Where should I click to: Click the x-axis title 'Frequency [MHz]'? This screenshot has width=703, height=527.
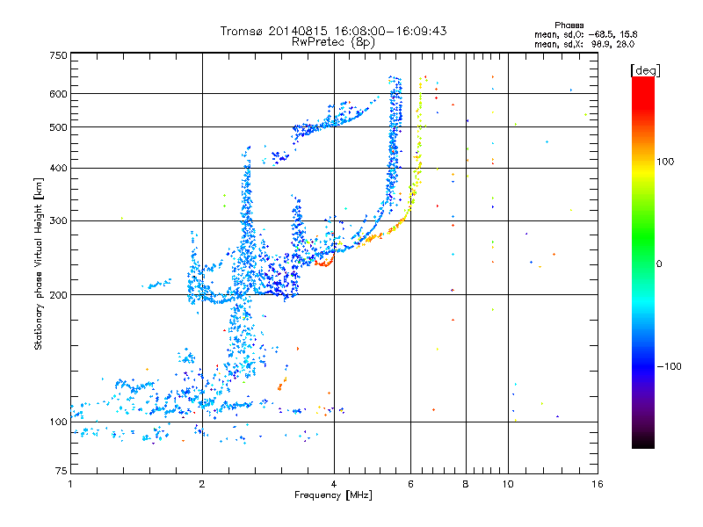click(333, 495)
